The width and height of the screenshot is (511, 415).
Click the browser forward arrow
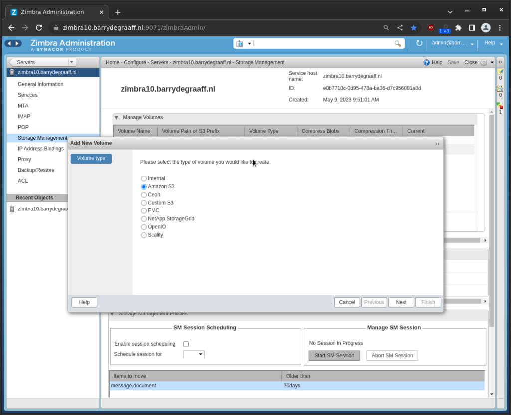click(x=25, y=28)
